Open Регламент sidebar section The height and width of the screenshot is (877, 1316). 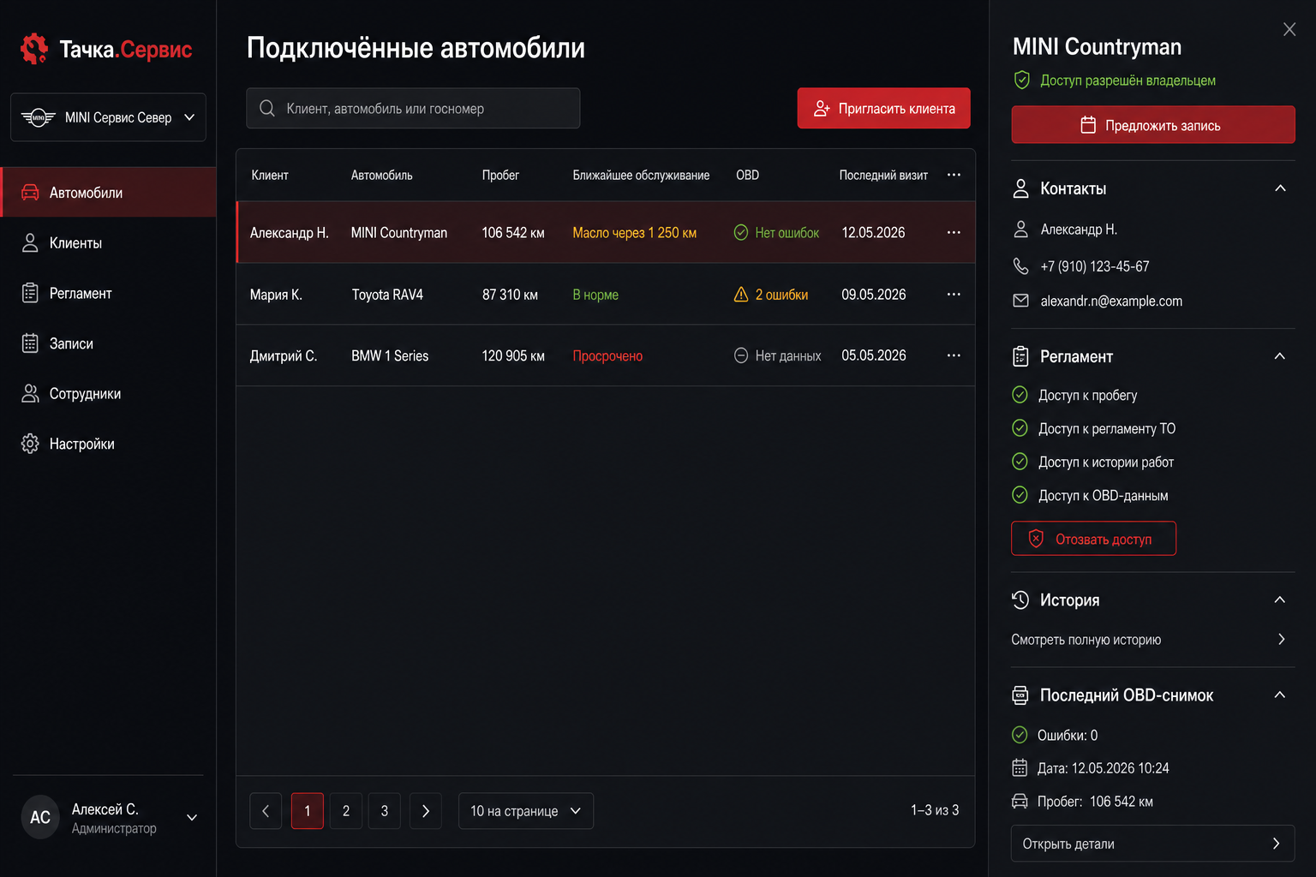(x=108, y=293)
